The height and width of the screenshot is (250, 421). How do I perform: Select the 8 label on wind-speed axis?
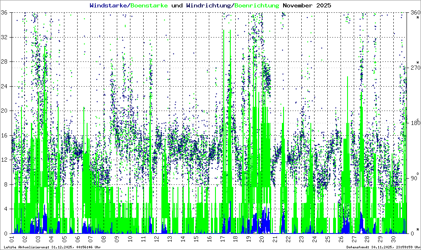point(6,184)
